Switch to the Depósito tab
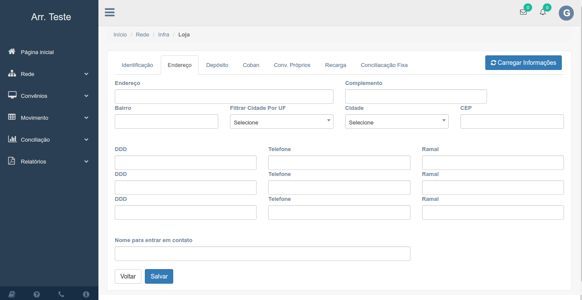The width and height of the screenshot is (582, 300). 217,65
